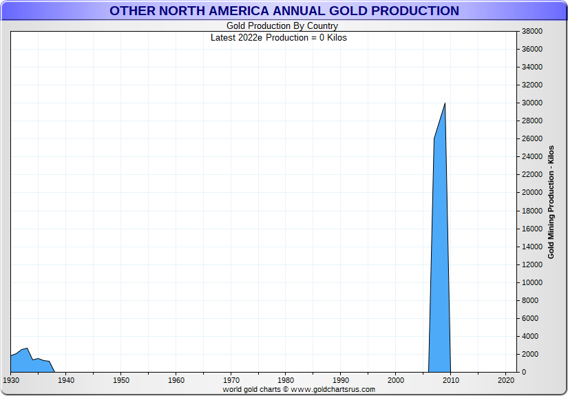Click the 12000 y-axis value
Screen dimensions: 568x396
pyautogui.click(x=532, y=265)
